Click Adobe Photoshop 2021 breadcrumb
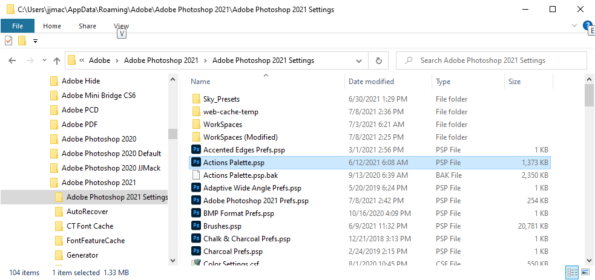Screen dimensions: 595x280 (x=161, y=60)
